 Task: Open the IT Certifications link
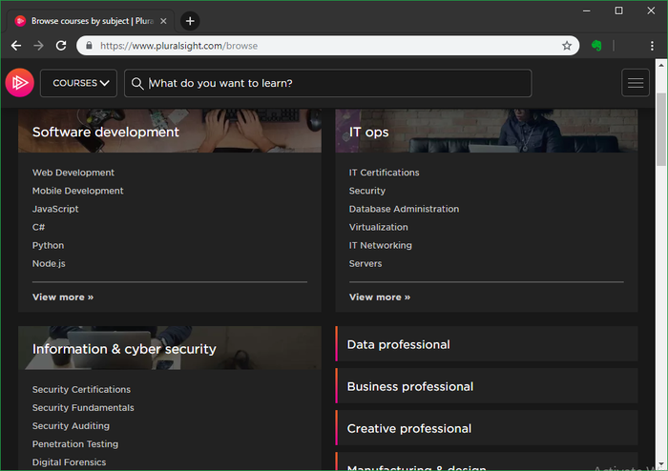tap(384, 173)
